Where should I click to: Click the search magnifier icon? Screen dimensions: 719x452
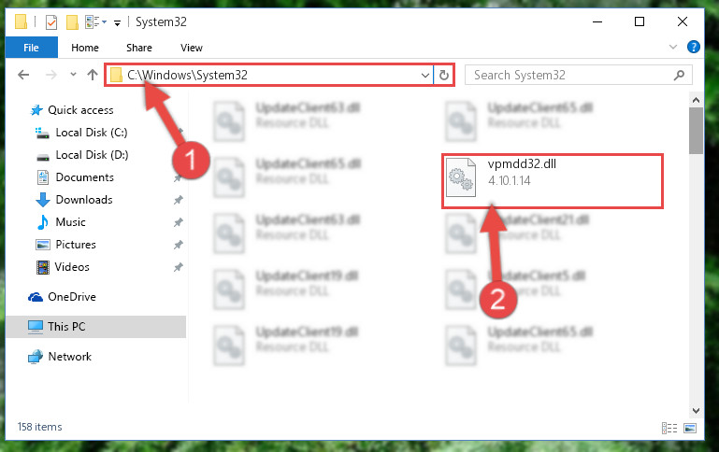679,75
